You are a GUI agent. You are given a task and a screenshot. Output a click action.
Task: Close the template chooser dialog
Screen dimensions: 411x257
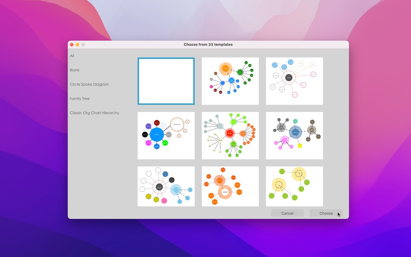point(71,44)
